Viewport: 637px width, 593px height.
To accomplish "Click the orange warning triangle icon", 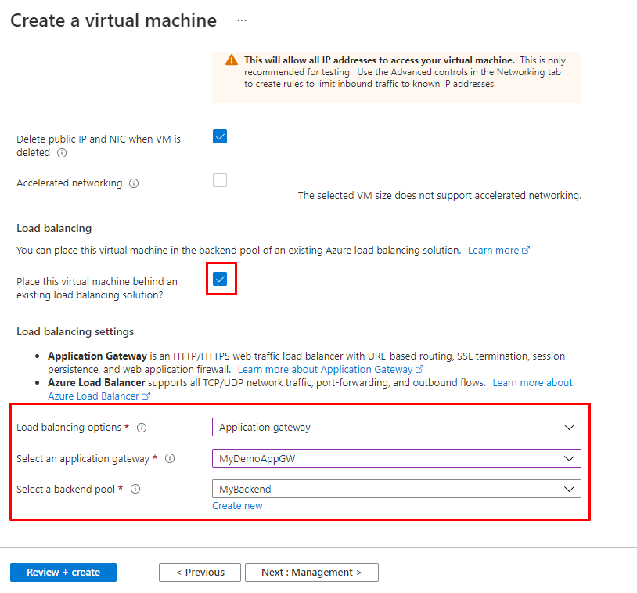I will 231,60.
